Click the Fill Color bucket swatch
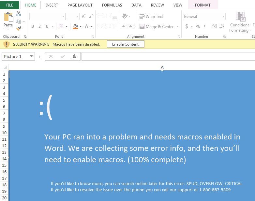The image size is (255, 201). (75, 26)
